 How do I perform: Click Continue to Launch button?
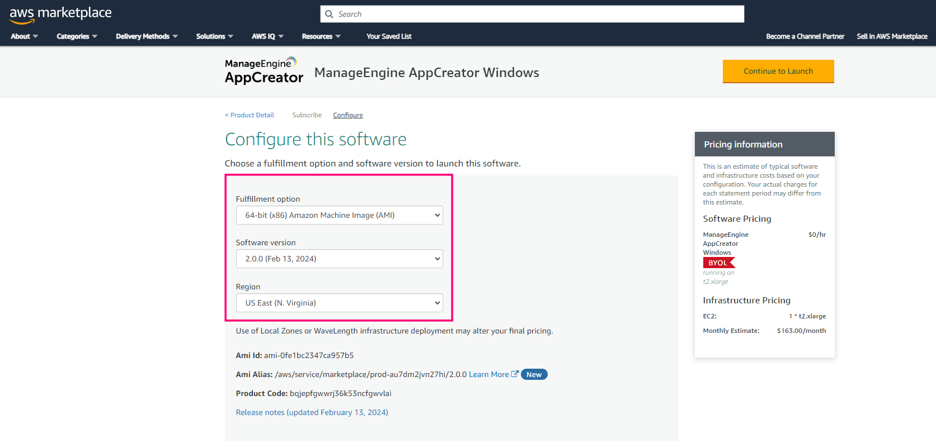(778, 71)
